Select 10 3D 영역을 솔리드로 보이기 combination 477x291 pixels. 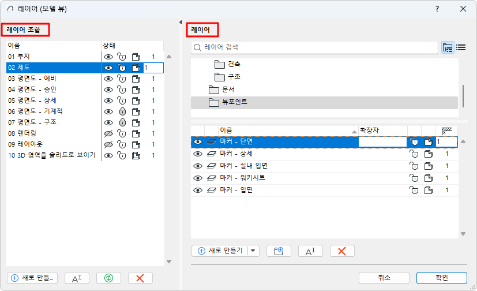(53, 155)
